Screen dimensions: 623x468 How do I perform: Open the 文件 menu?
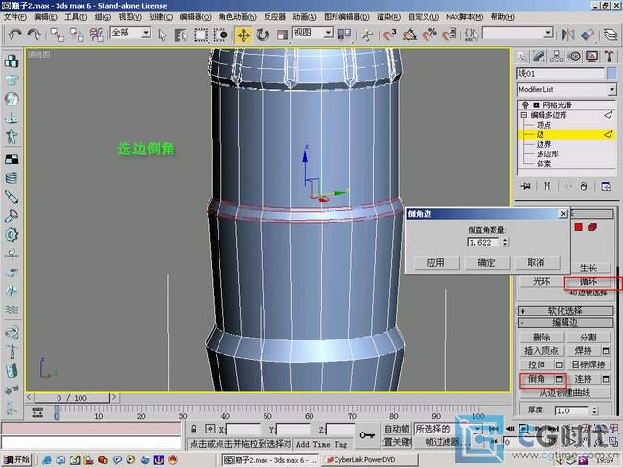pos(14,17)
